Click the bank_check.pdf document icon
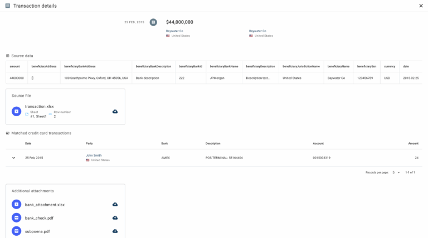This screenshot has width=428, height=238. coord(17,218)
